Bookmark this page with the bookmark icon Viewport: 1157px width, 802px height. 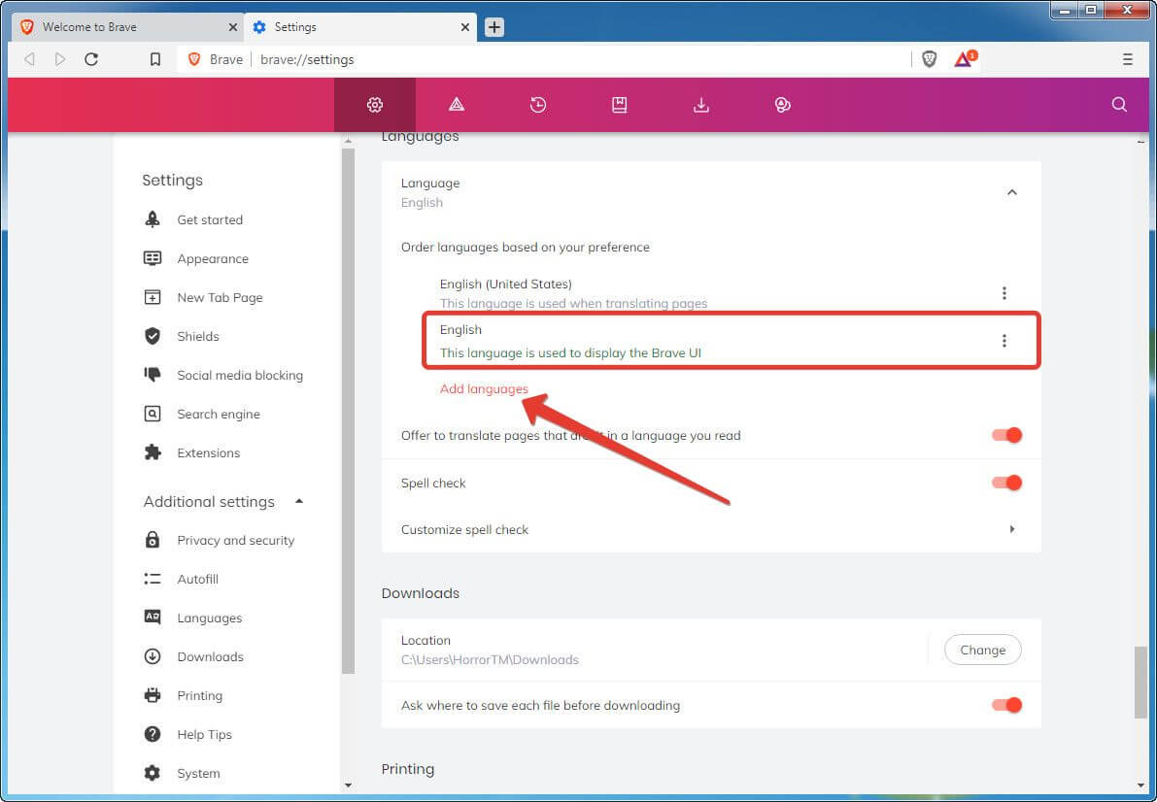[155, 59]
